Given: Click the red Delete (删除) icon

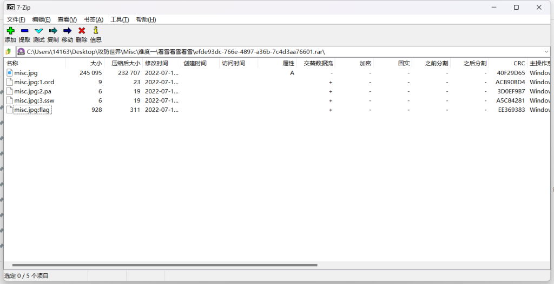Looking at the screenshot, I should coord(82,31).
